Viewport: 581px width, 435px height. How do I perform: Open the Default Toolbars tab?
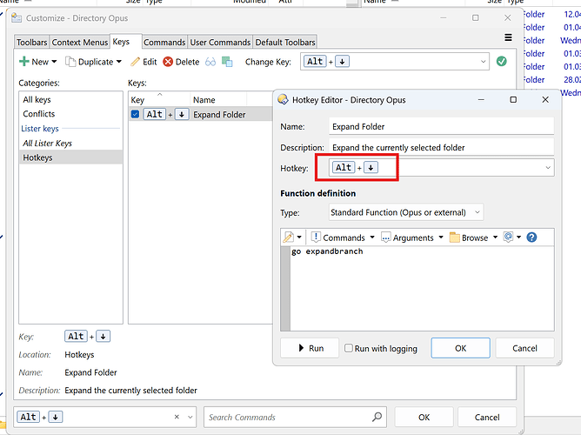285,43
